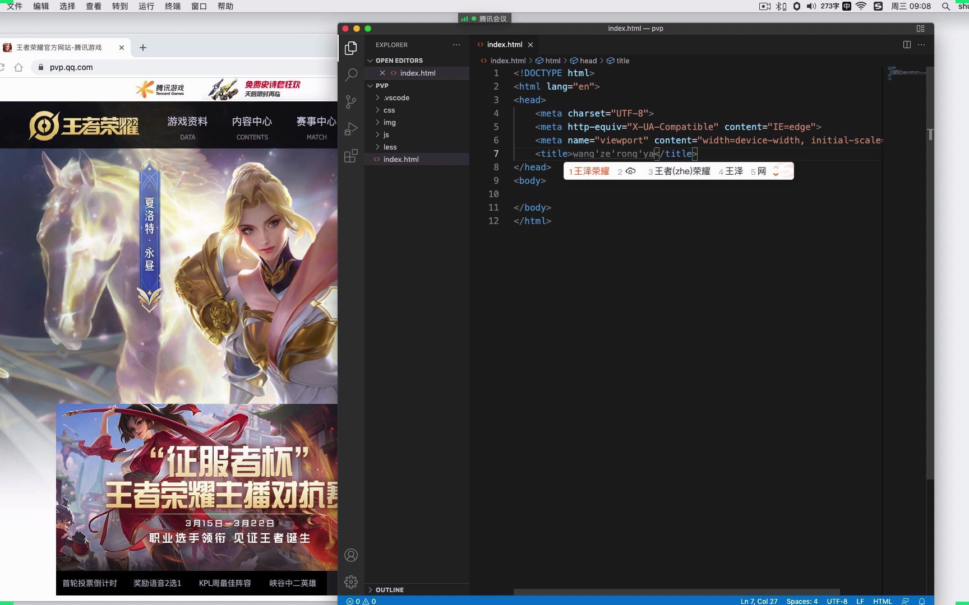This screenshot has height=605, width=969.
Task: Click 王者荣耀 logo on website
Action: point(84,125)
